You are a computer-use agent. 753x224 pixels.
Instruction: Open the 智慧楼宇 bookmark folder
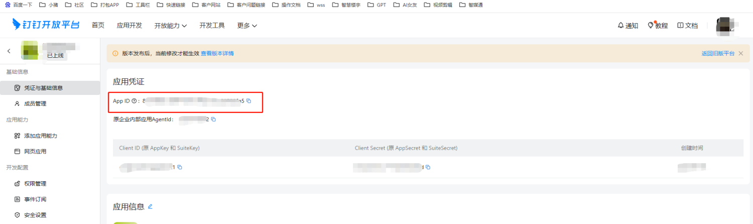(x=346, y=5)
